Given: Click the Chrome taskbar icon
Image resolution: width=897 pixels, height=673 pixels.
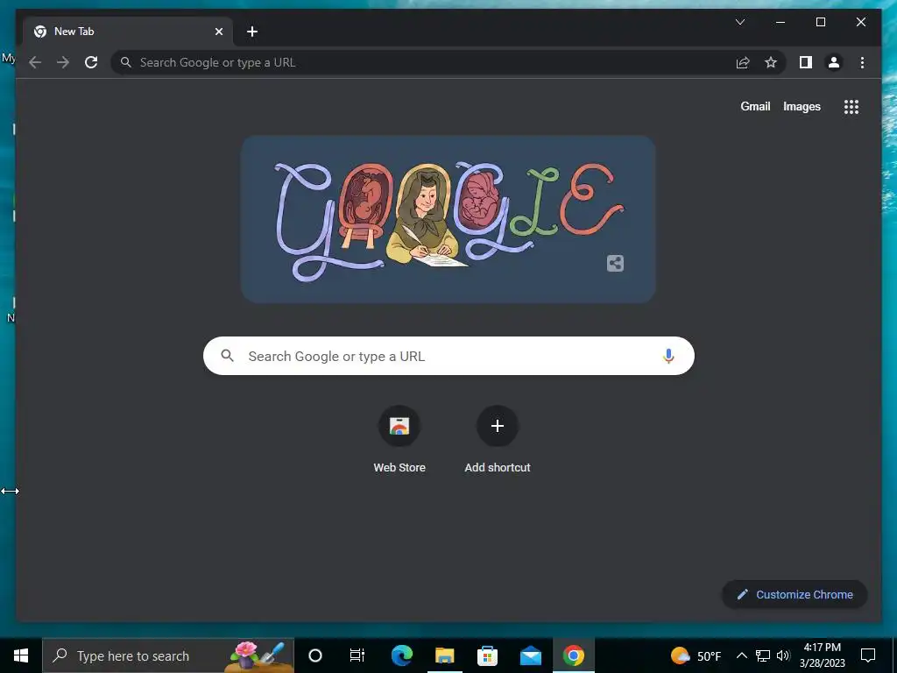Looking at the screenshot, I should 573,655.
